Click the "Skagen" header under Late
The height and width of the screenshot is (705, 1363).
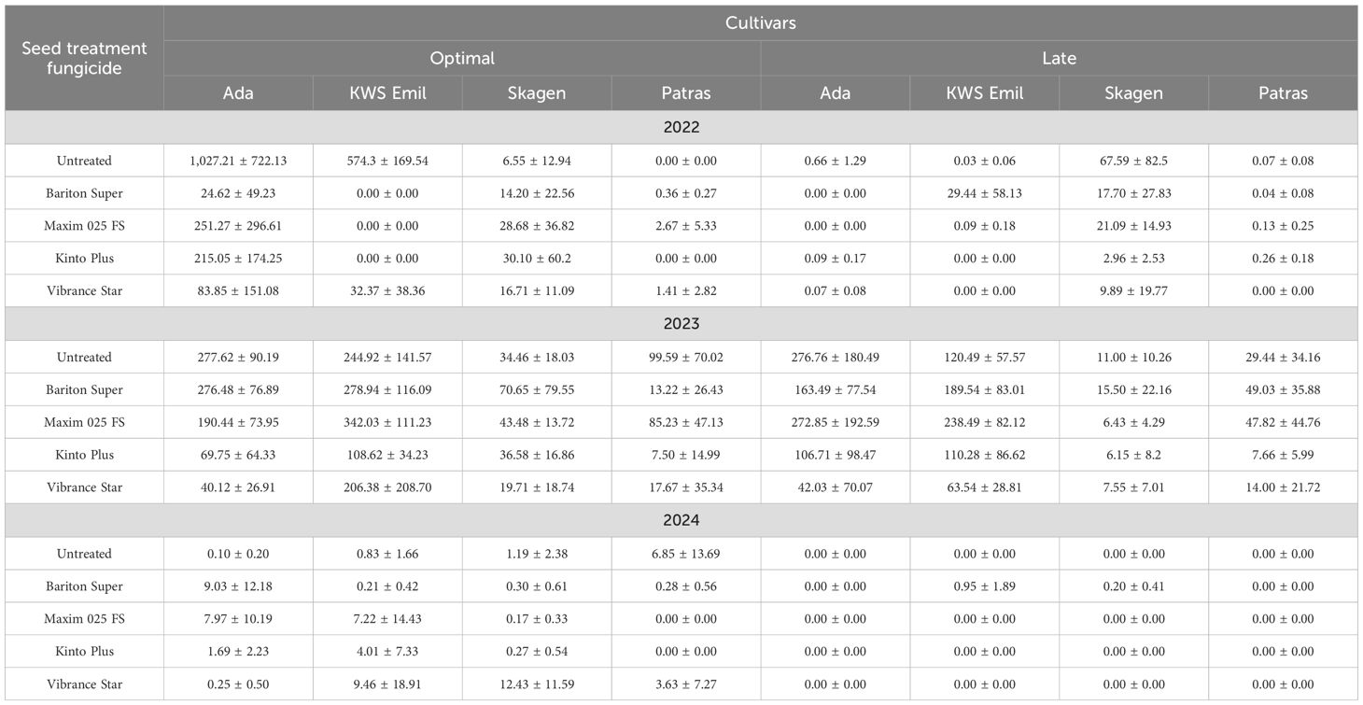[x=1133, y=92]
